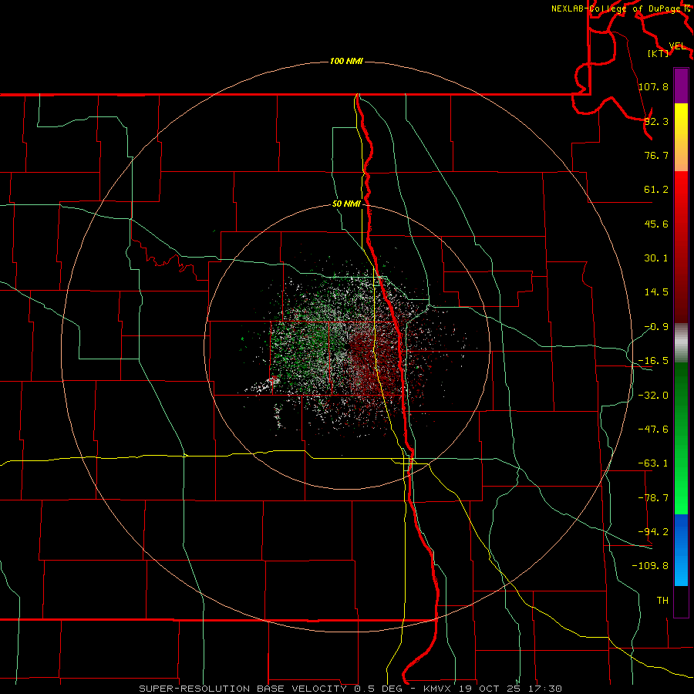Click the 30.1 legend value
Image resolution: width=694 pixels, height=694 pixels.
pos(656,258)
